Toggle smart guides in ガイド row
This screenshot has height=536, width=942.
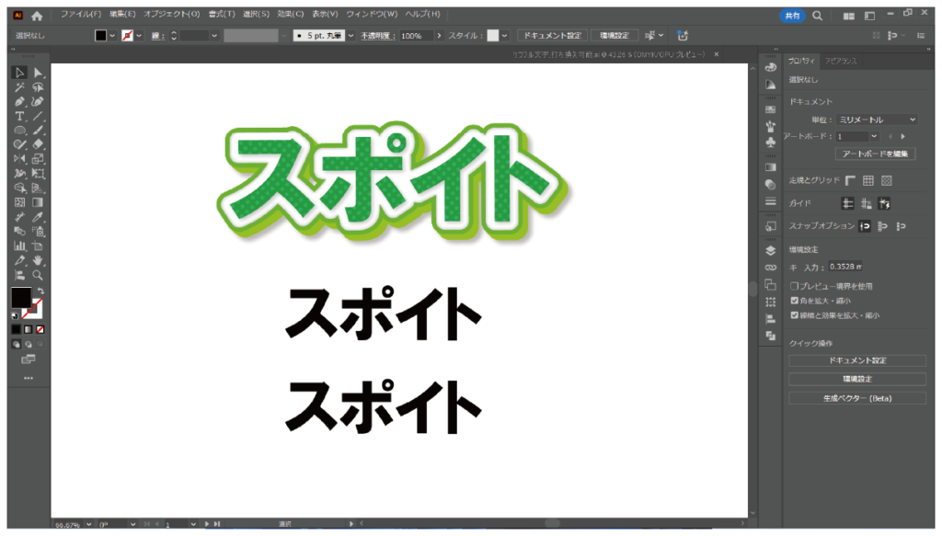point(884,204)
